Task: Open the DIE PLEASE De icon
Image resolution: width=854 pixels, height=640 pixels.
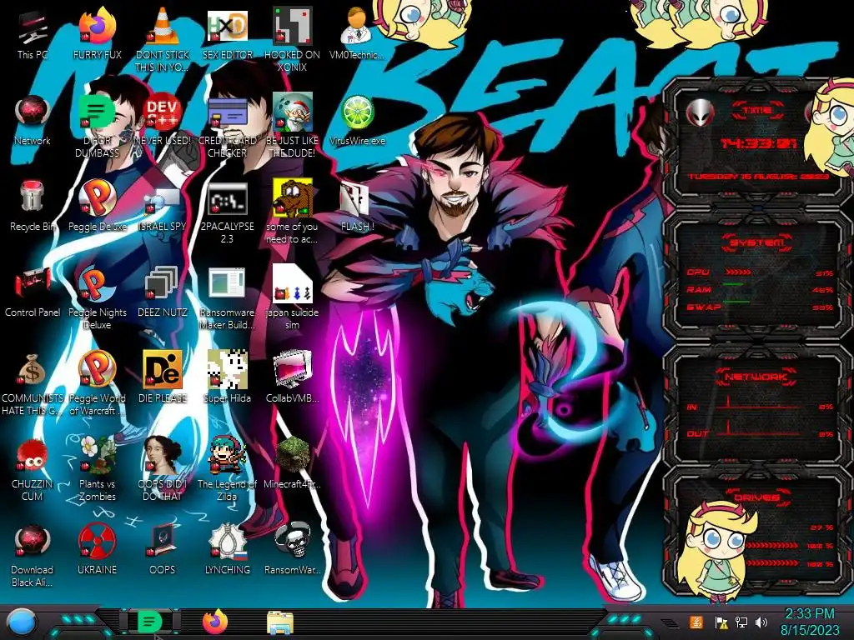Action: [x=162, y=377]
